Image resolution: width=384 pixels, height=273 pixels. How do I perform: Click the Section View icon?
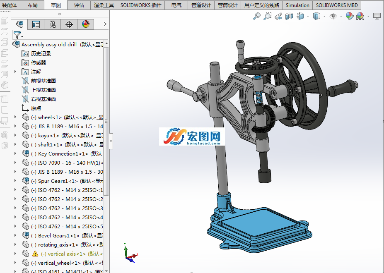pyautogui.click(x=289, y=16)
